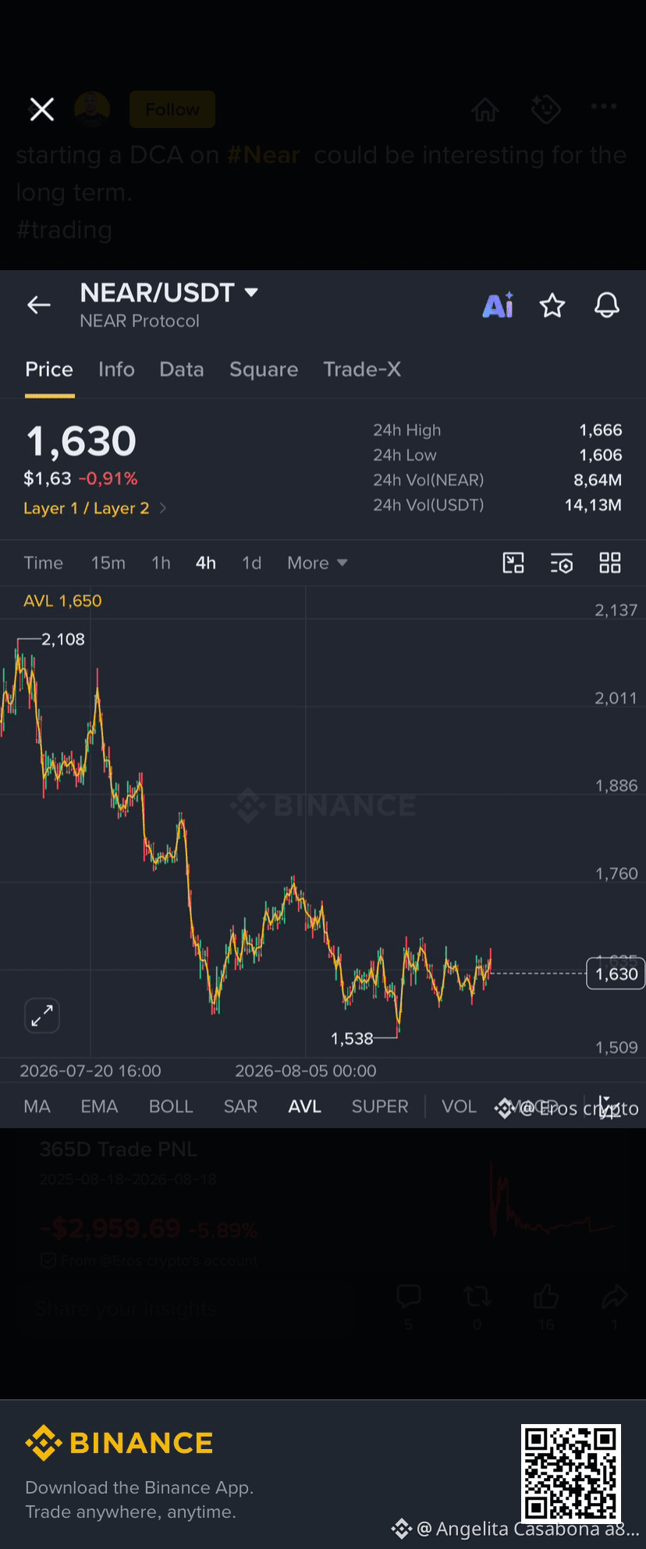Click the 24h Low value 1,606

tap(601, 455)
